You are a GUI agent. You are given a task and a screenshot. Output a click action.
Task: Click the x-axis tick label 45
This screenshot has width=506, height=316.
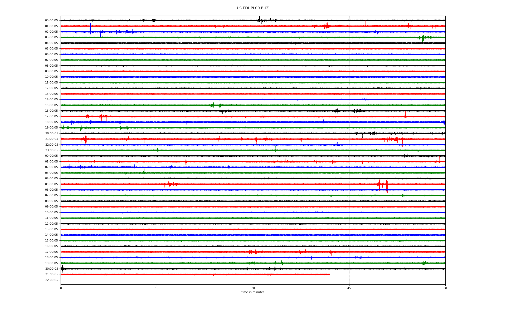click(x=349, y=288)
